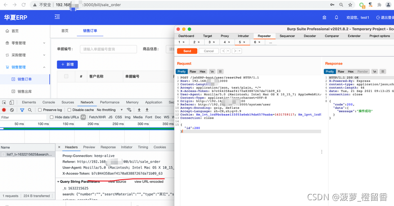Go back with browser back arrow
Screen dimensions: 394x206
[5, 5]
